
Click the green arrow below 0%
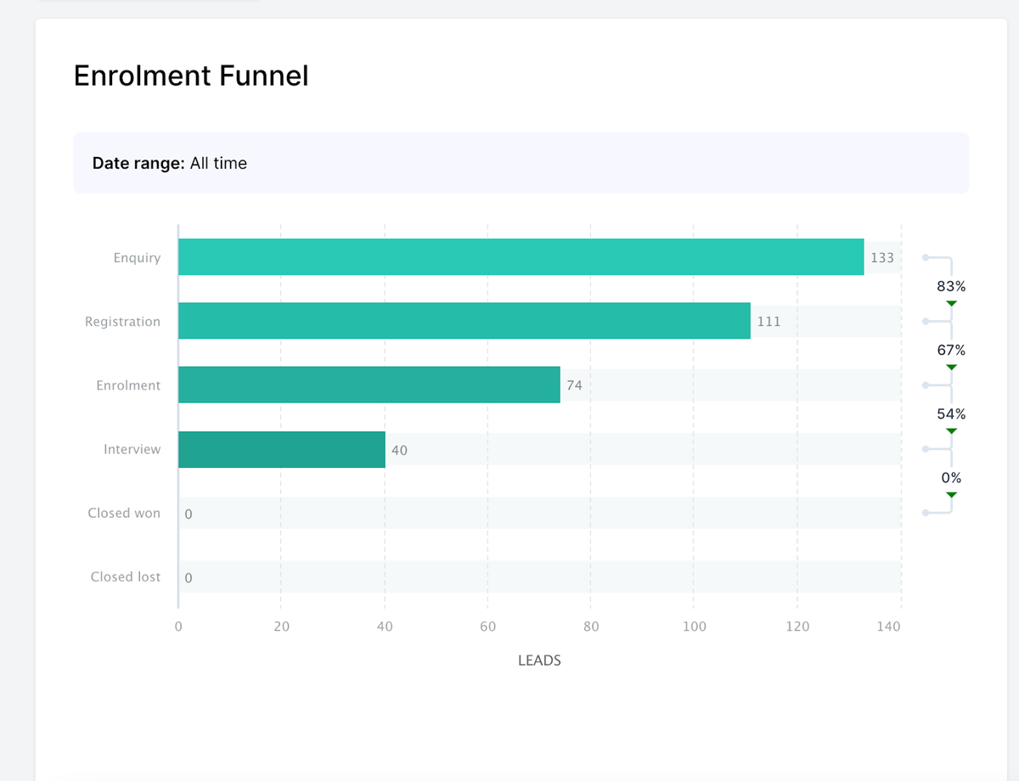point(951,494)
